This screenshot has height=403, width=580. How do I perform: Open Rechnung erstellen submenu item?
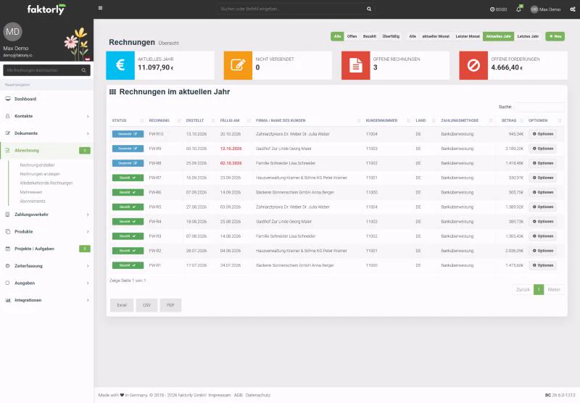(37, 165)
